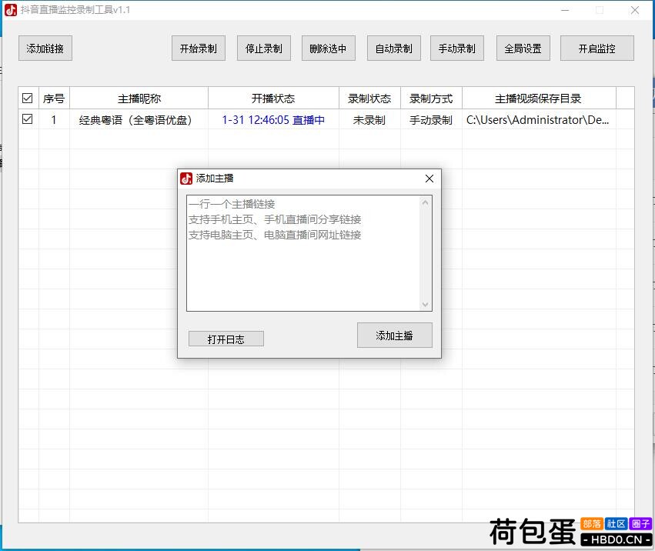
Task: Click the text area scroll down arrow
Action: pos(425,304)
